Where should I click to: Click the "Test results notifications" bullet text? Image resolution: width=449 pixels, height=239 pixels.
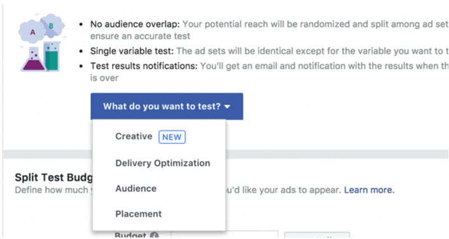(x=144, y=66)
